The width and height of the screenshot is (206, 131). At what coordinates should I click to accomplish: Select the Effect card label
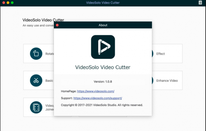(160, 54)
